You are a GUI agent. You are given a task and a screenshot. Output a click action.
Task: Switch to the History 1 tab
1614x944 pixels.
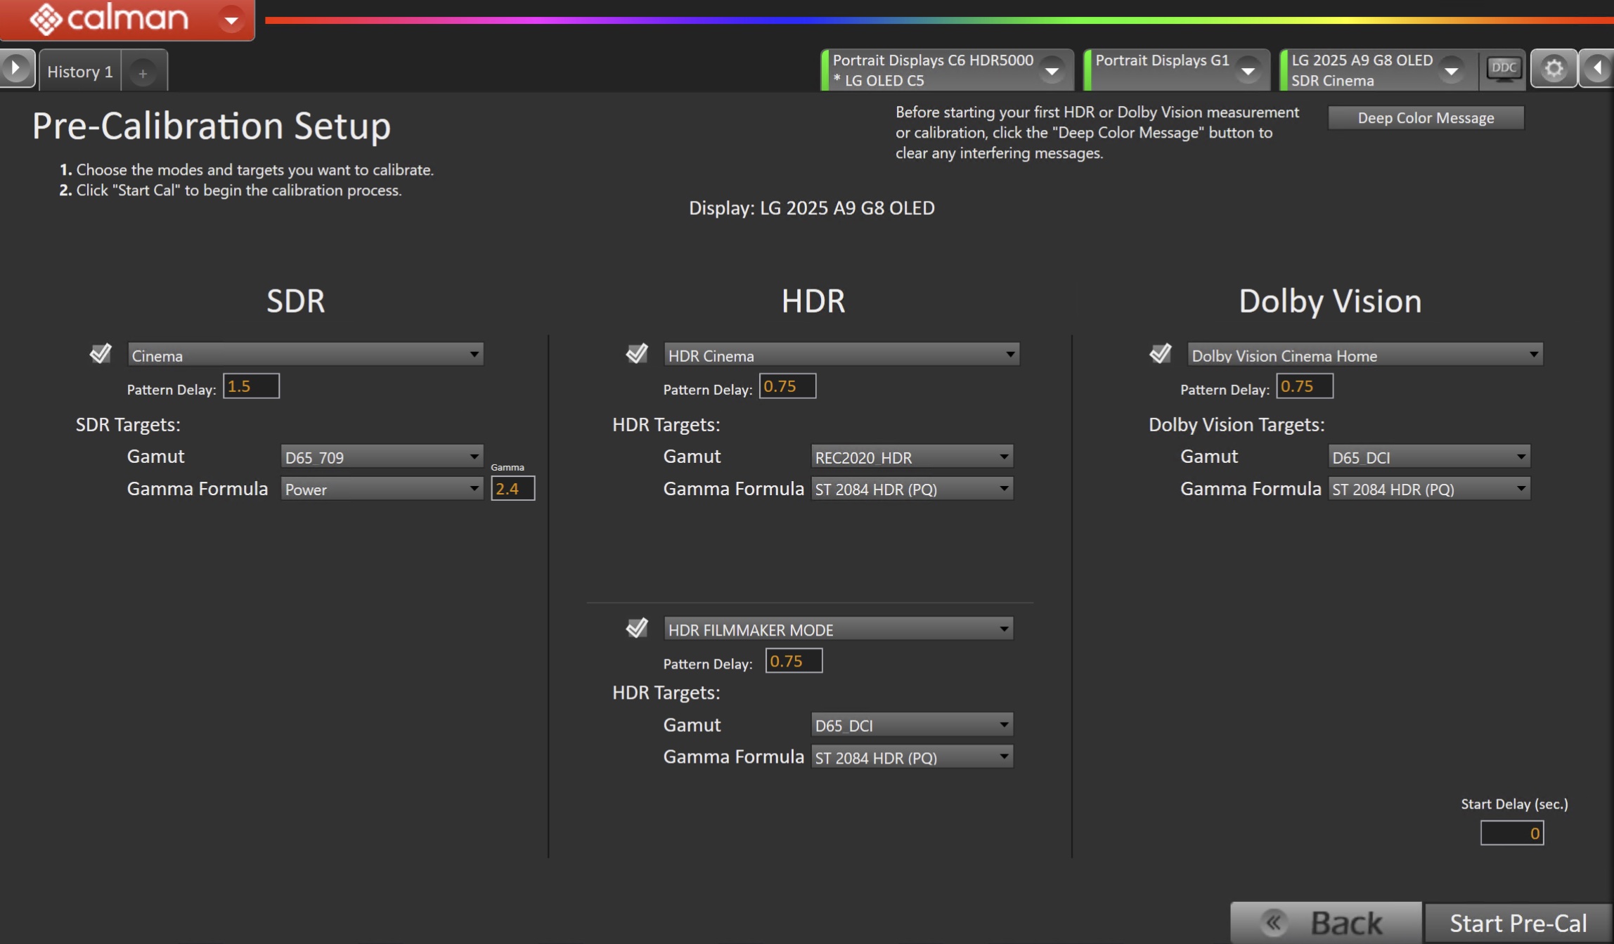coord(79,72)
